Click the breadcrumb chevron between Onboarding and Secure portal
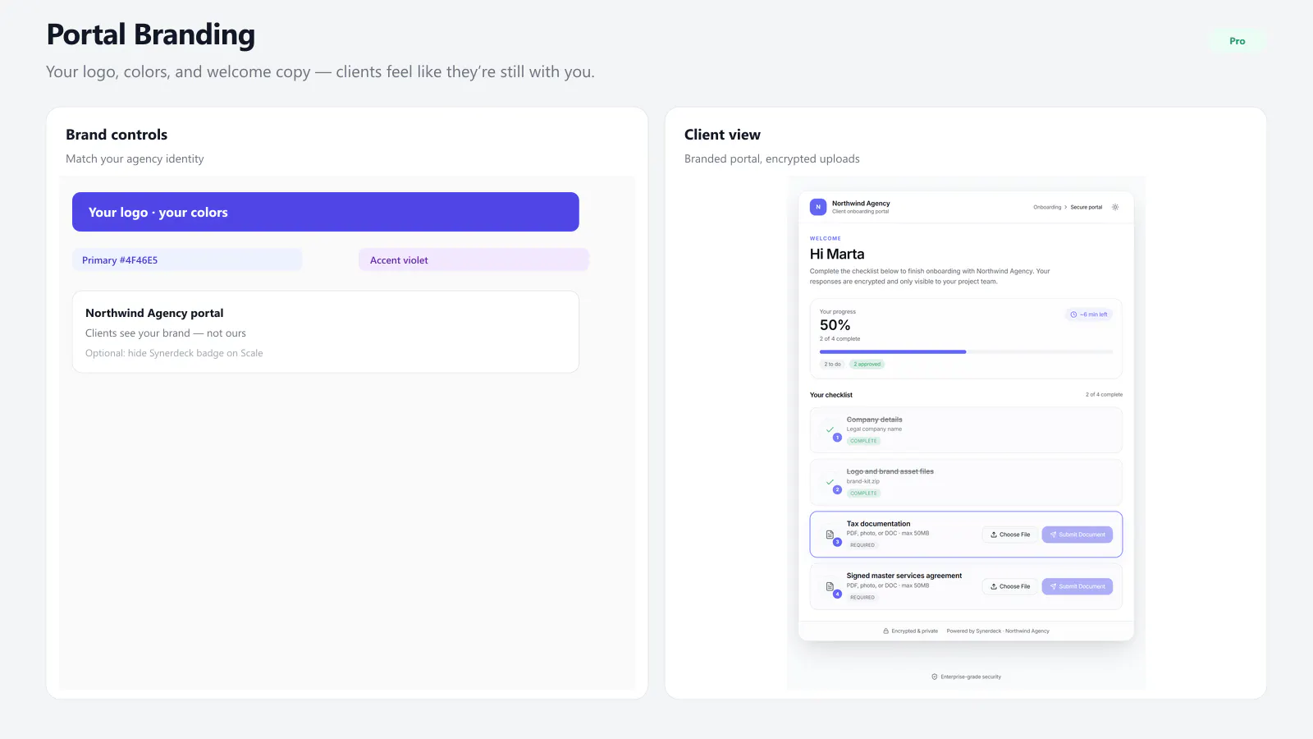The width and height of the screenshot is (1313, 739). pyautogui.click(x=1066, y=208)
